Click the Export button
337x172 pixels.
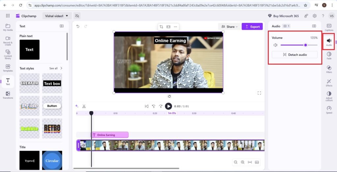tap(252, 27)
